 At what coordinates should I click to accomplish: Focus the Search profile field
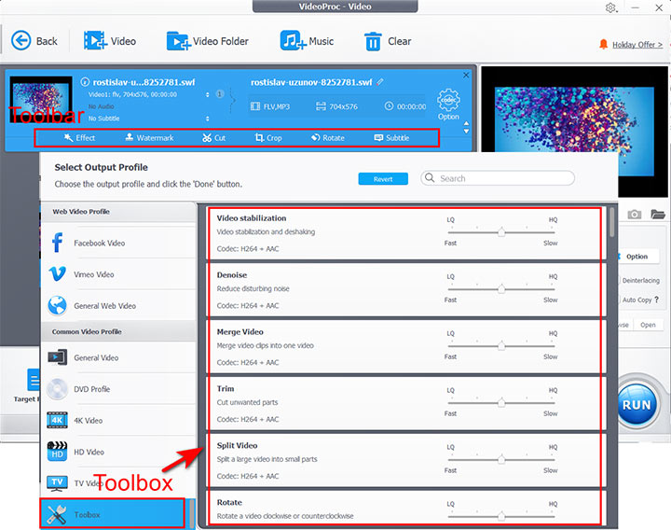498,178
